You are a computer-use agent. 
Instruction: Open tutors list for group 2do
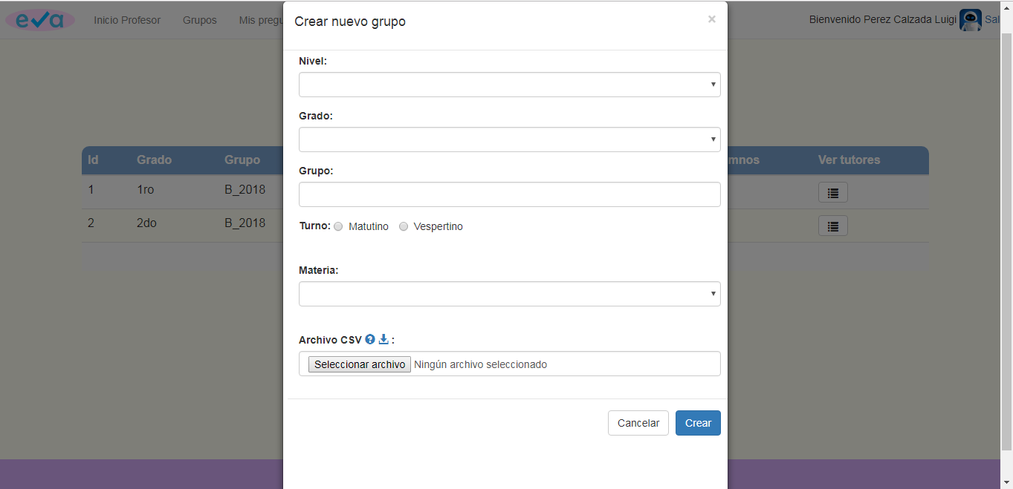(x=832, y=226)
